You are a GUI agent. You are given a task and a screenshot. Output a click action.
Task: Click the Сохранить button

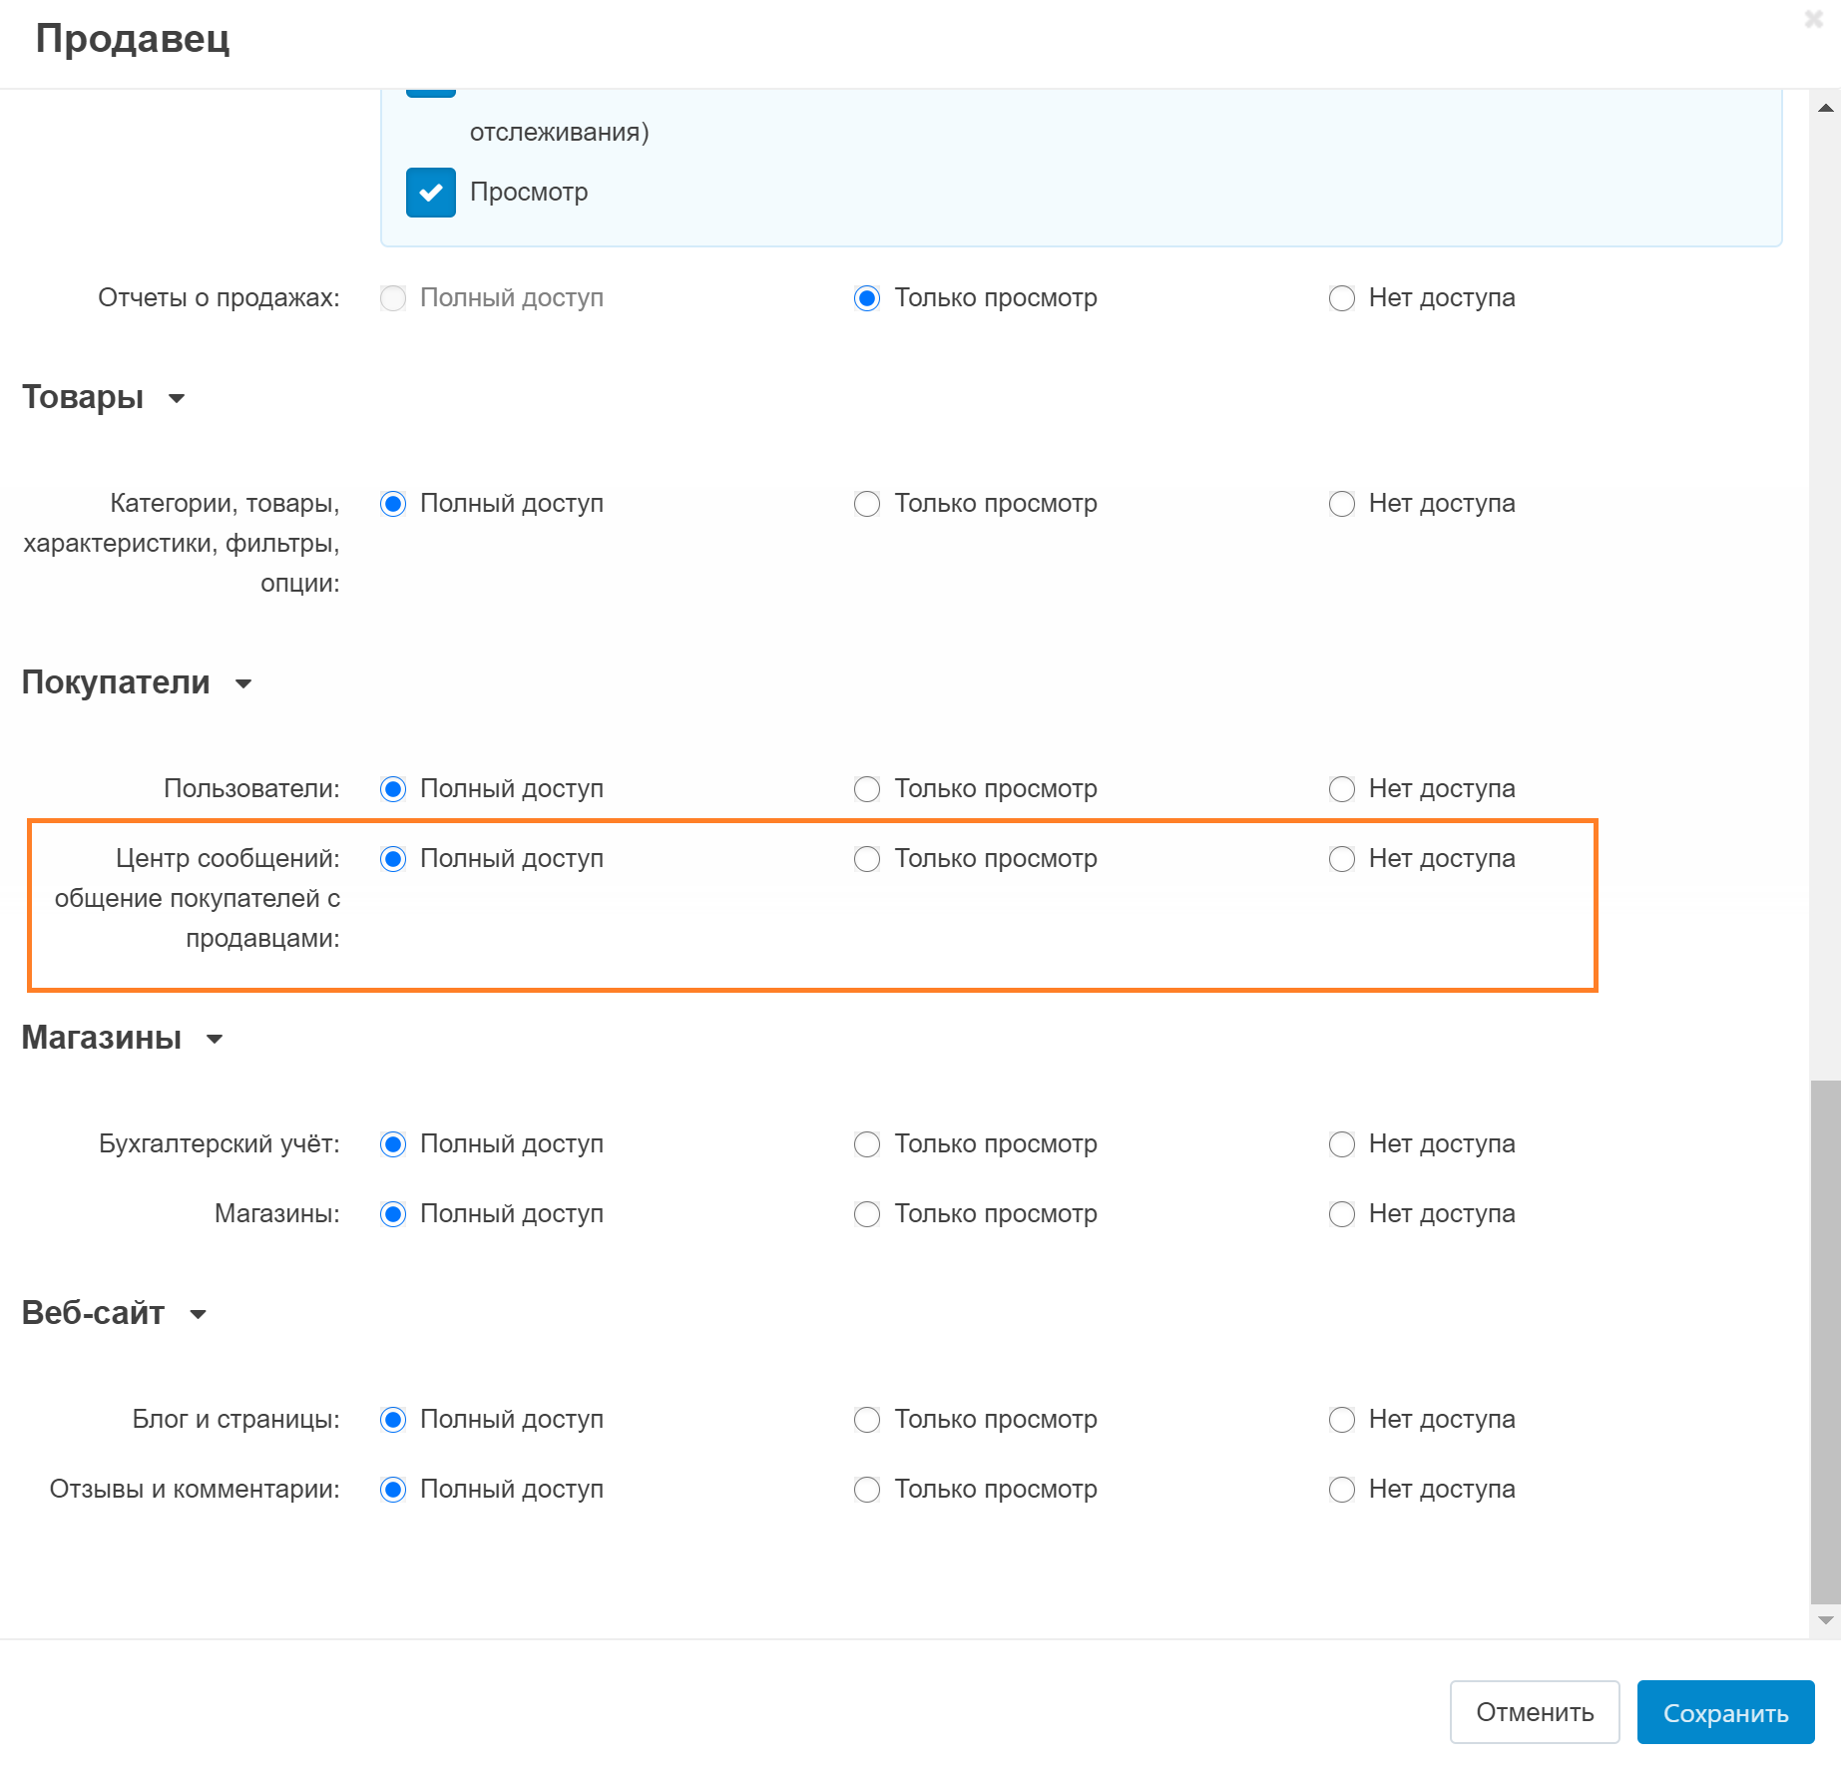[x=1725, y=1712]
